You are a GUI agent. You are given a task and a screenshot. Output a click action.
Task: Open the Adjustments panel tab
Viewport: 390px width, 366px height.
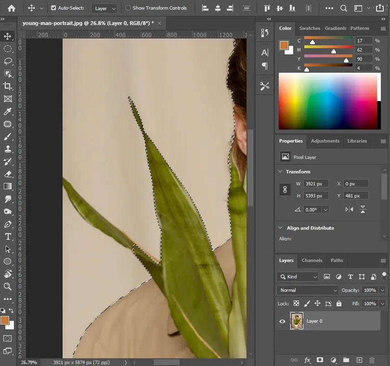[325, 141]
